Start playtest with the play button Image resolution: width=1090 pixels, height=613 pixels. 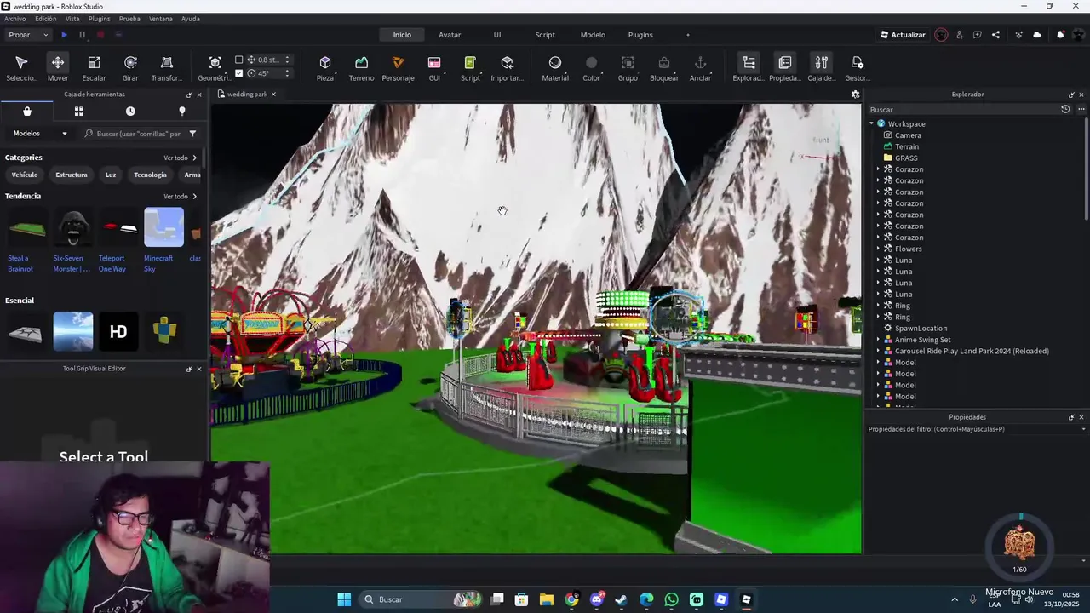[x=64, y=35]
